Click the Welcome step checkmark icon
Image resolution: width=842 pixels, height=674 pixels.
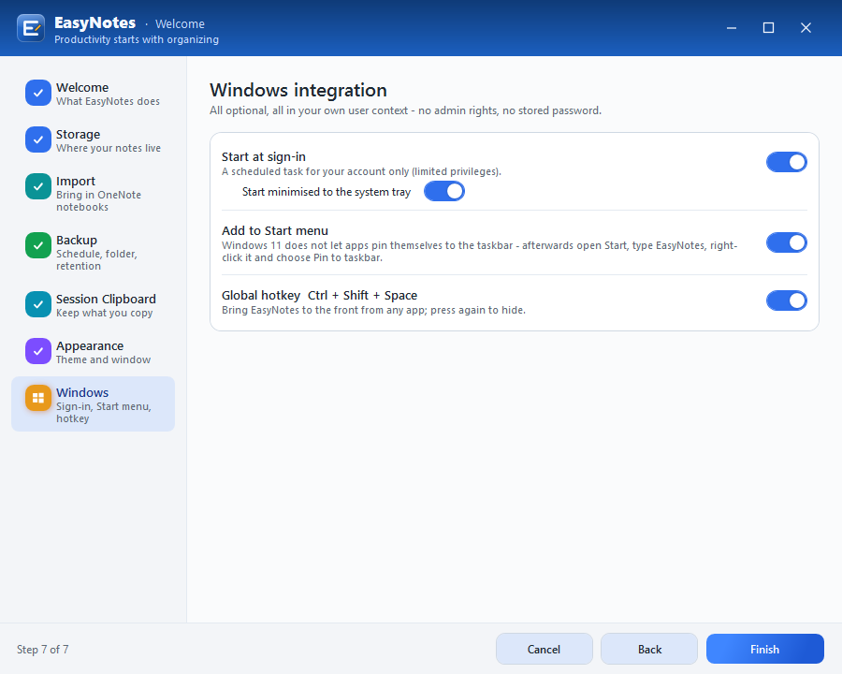tap(38, 93)
